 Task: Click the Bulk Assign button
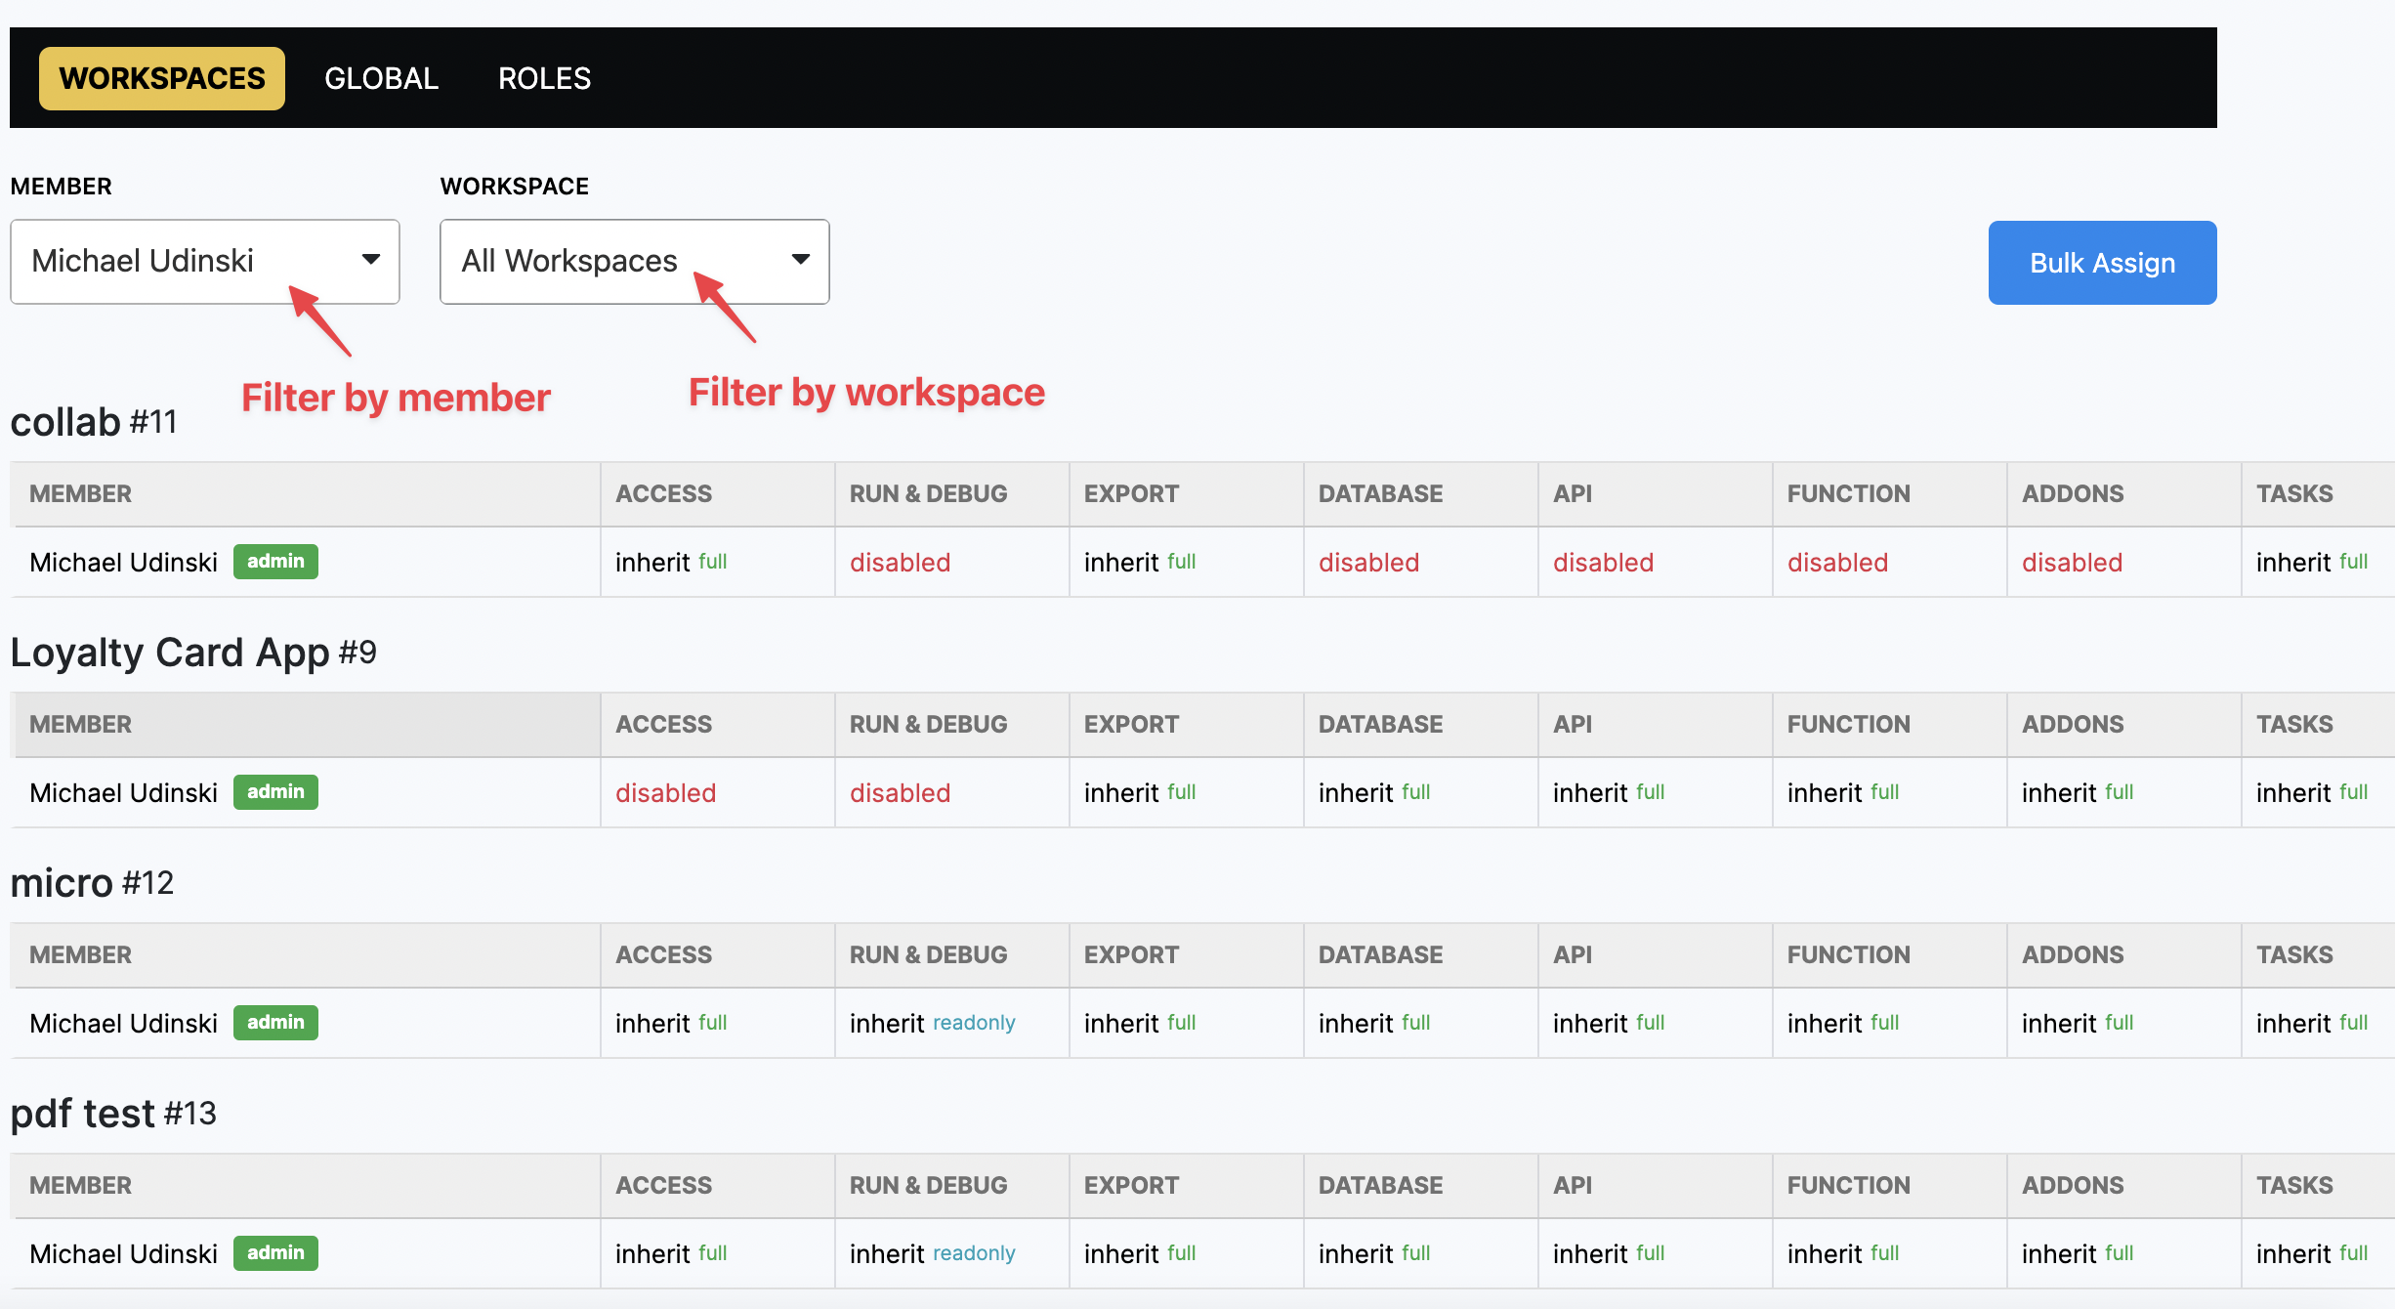2102,263
